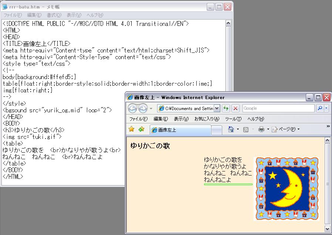The width and height of the screenshot is (332, 235).
Task: Click the <img src="tuki.gif"> line in Notepad
Action: point(32,137)
